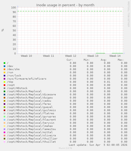Select the /zopt/HDstock/Replocal/flatres label
131x151 pixels.
coord(31,113)
